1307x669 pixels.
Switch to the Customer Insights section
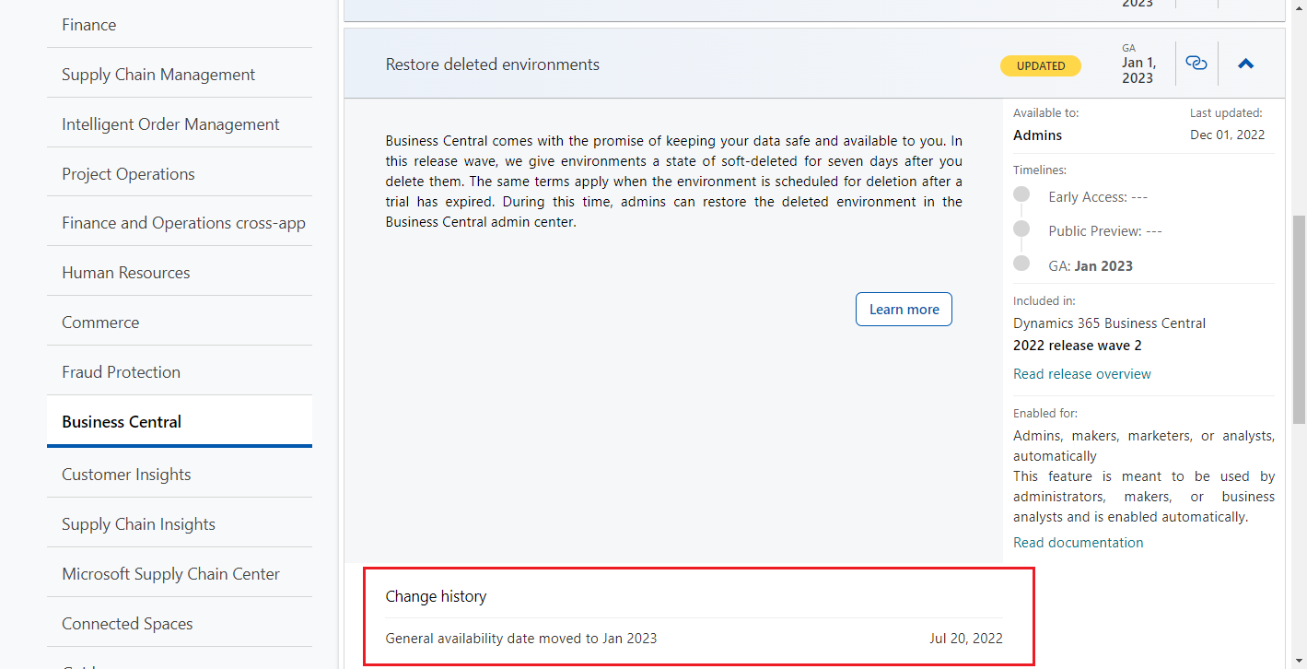tap(126, 474)
